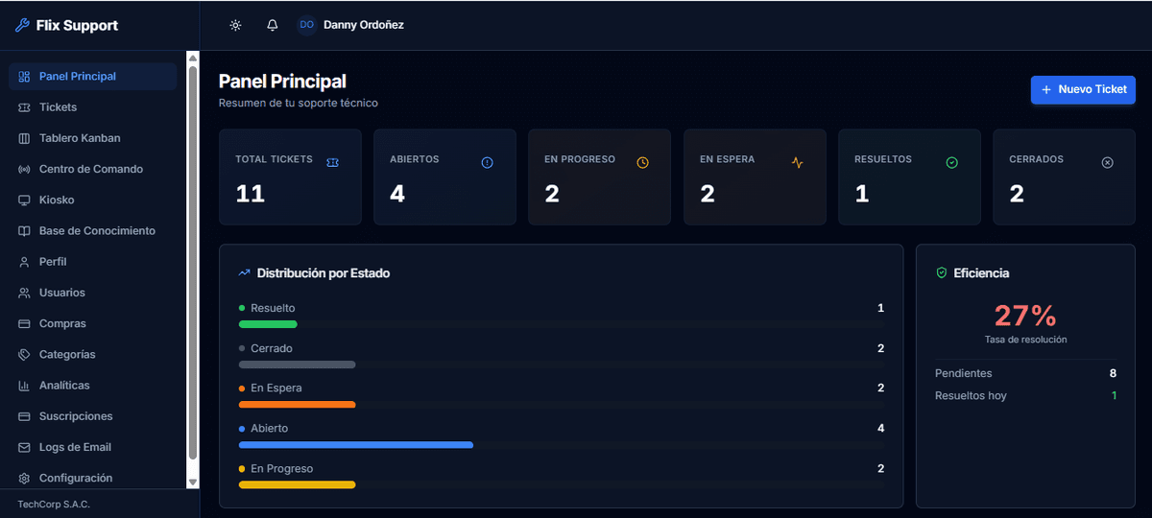Click the plus icon in Nuevo Ticket
The image size is (1152, 518).
[x=1046, y=89]
